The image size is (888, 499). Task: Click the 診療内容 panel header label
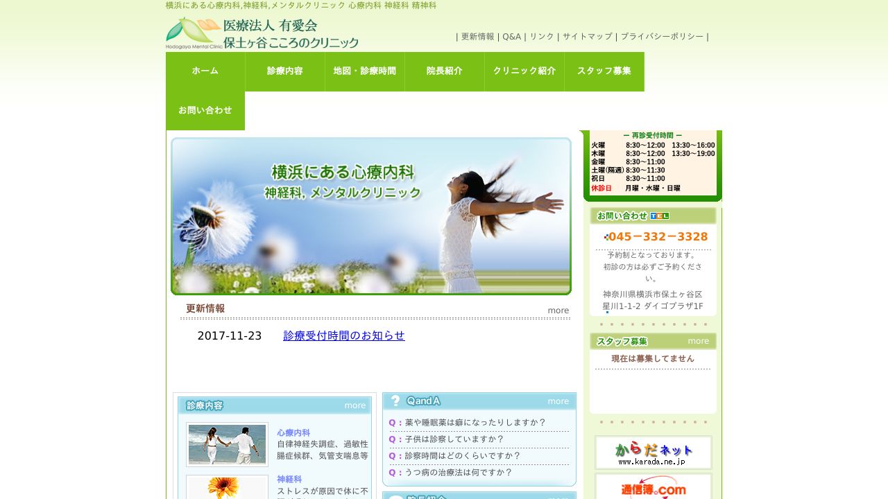tap(203, 405)
